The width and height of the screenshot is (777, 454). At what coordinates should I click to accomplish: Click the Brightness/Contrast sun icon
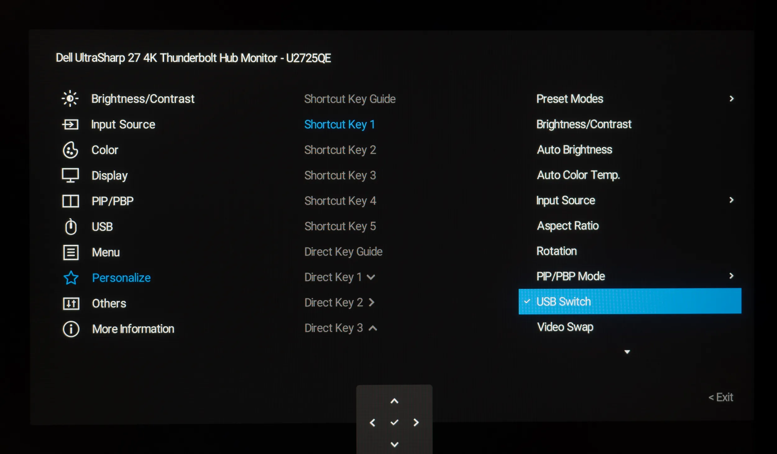(70, 99)
